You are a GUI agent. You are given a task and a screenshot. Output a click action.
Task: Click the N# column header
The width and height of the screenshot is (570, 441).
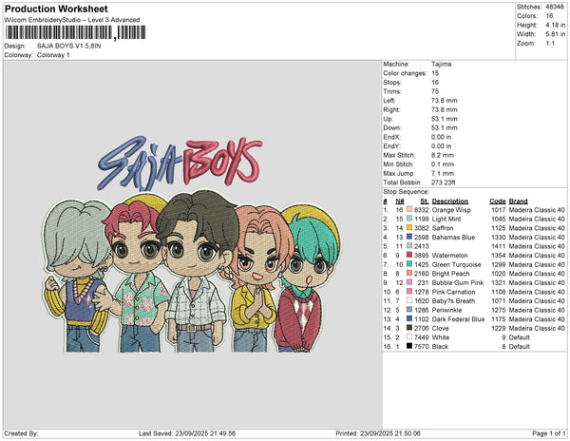[400, 201]
